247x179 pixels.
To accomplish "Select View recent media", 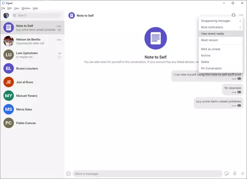I will click(221, 34).
